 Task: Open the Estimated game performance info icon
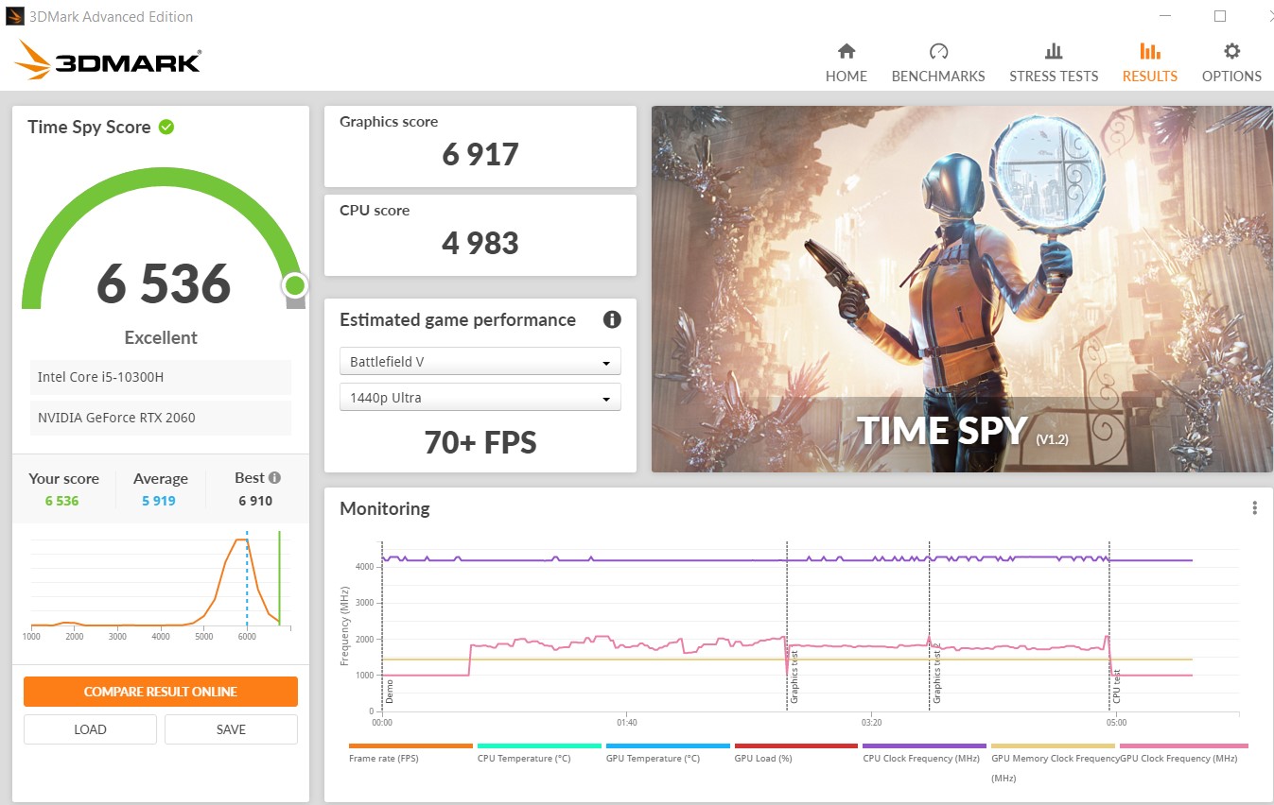pos(612,319)
